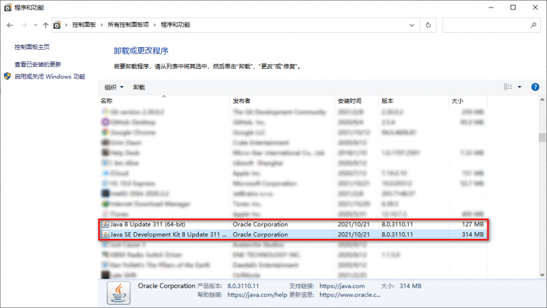
Task: Click 程序和功能 breadcrumb segment
Action: tap(175, 25)
